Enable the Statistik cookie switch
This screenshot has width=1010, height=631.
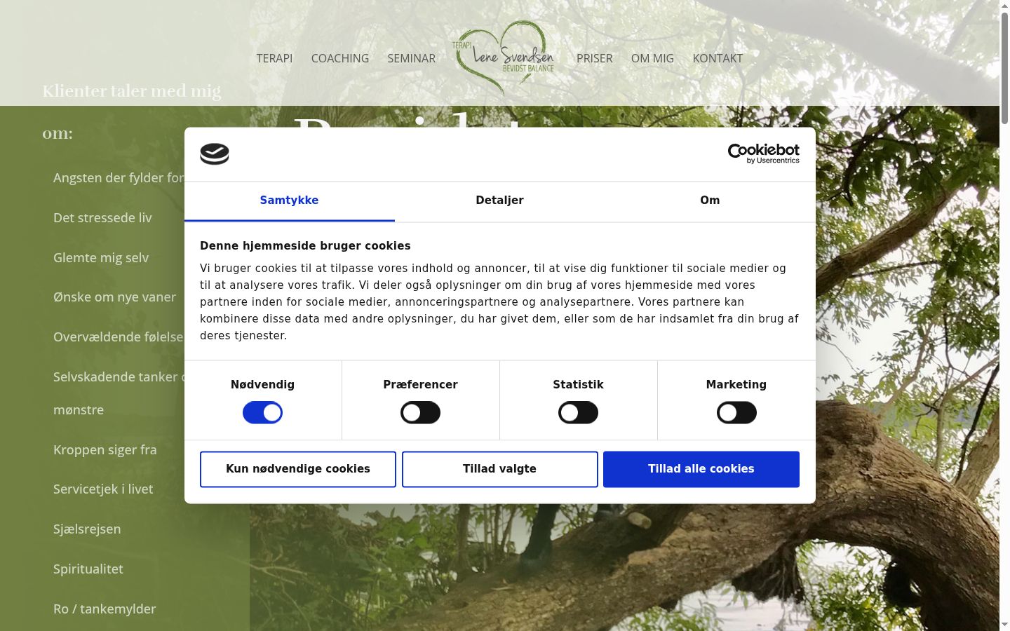578,413
